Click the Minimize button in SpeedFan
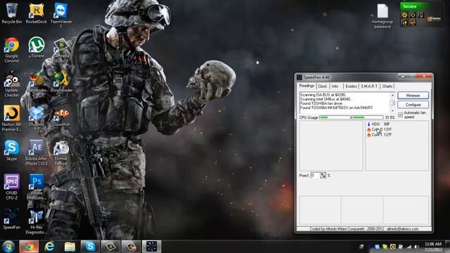450x253 pixels. [413, 96]
